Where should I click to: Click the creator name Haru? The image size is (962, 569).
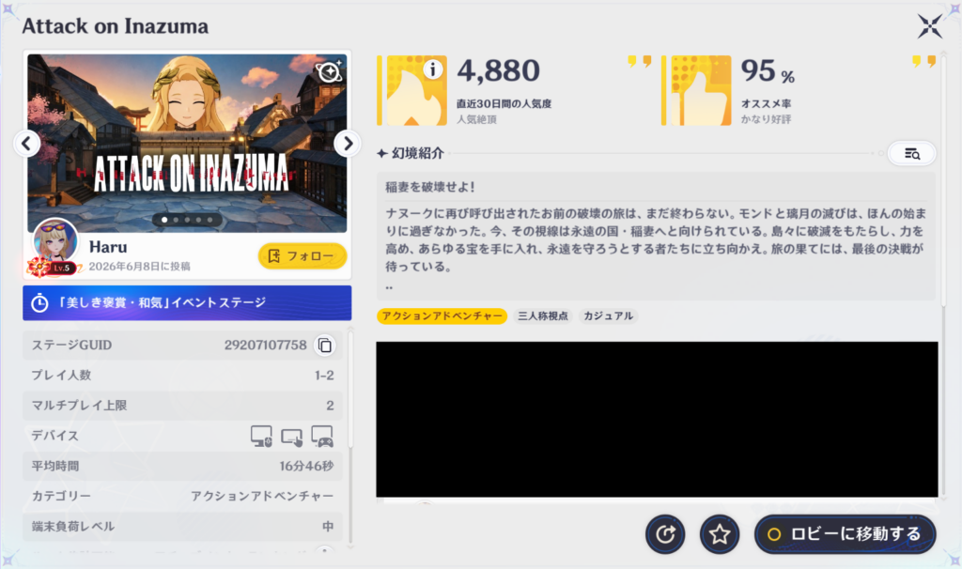coord(108,247)
